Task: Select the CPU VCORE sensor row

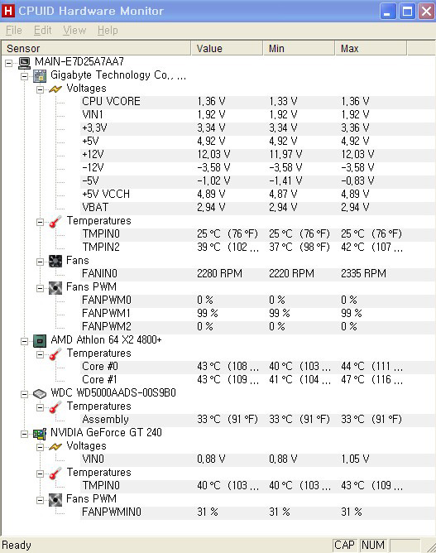Action: point(257,102)
